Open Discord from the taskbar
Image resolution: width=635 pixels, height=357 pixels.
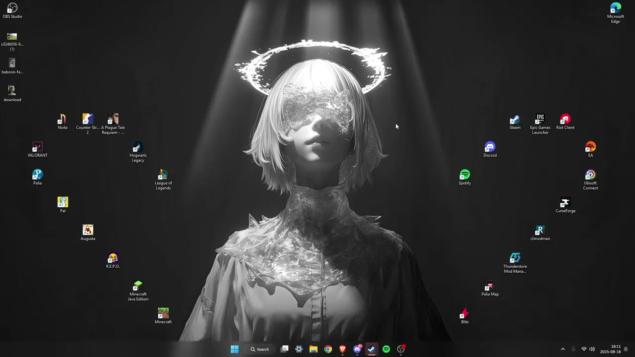tap(357, 349)
